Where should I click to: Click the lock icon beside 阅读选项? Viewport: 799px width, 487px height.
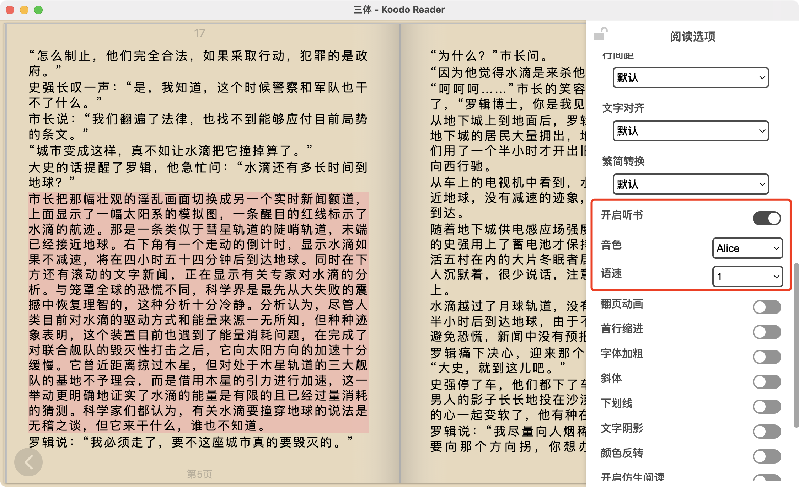[x=601, y=34]
